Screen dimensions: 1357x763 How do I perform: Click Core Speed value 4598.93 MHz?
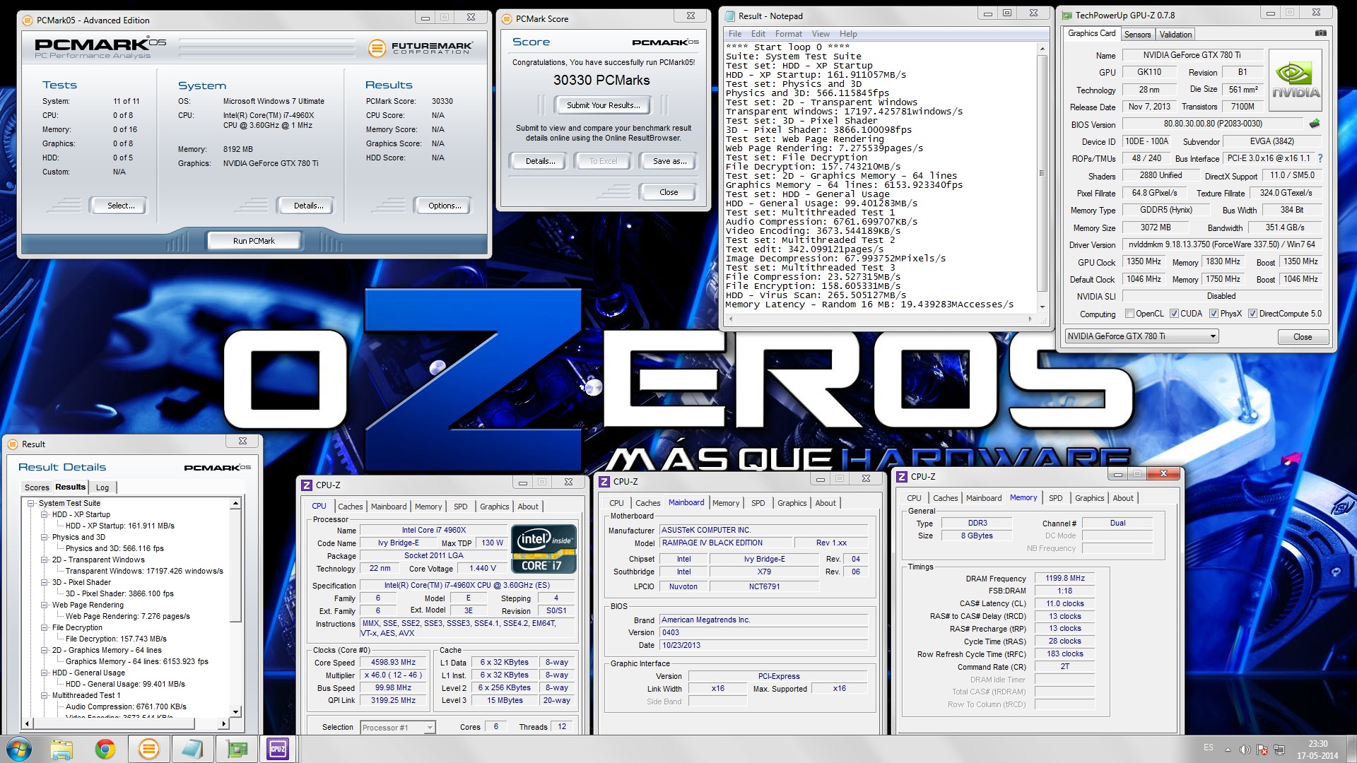[x=393, y=663]
